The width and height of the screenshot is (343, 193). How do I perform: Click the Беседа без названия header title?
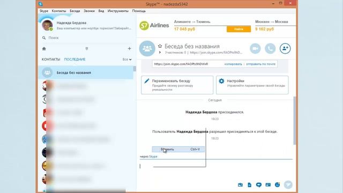192,47
